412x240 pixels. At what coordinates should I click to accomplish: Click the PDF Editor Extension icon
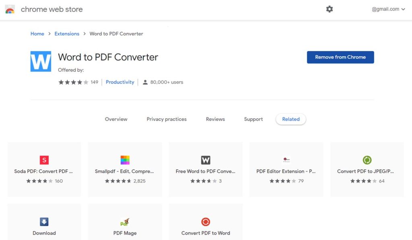click(286, 160)
